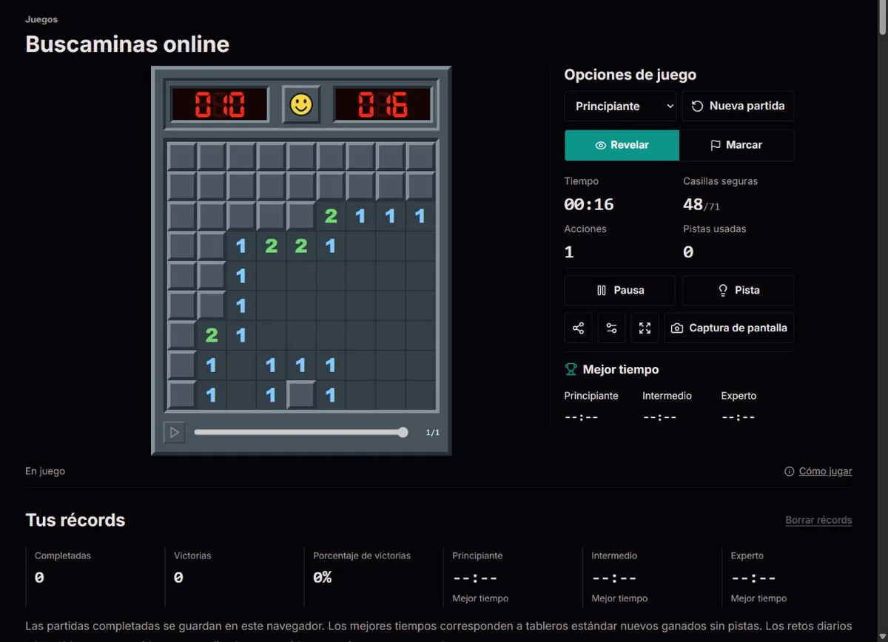The width and height of the screenshot is (888, 642).
Task: Pause the game with Pausa
Action: click(x=619, y=291)
